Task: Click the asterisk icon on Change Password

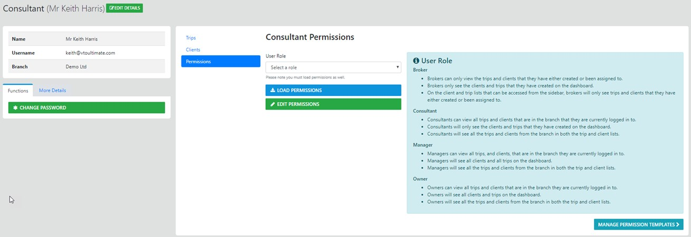Action: (15, 107)
